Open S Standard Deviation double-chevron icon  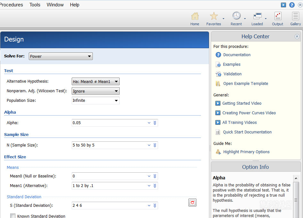coord(155,206)
